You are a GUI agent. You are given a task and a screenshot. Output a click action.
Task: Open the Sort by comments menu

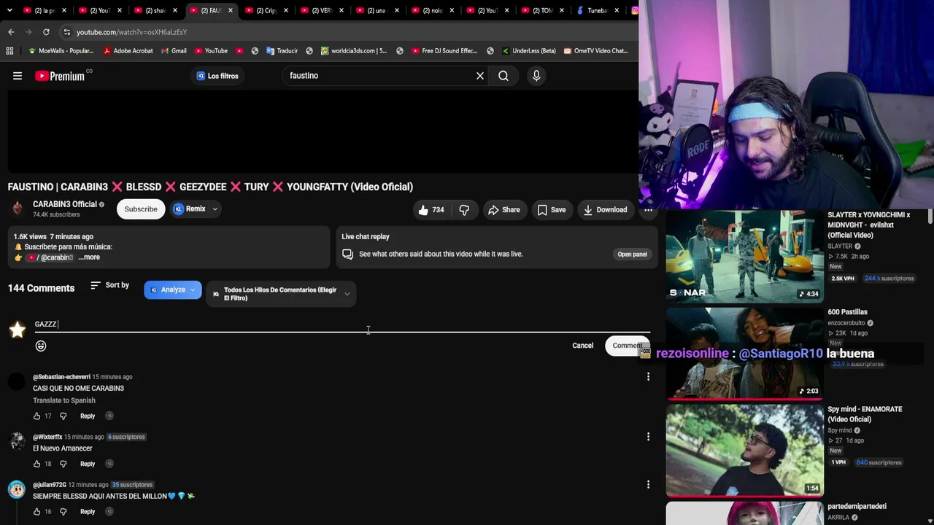click(109, 285)
